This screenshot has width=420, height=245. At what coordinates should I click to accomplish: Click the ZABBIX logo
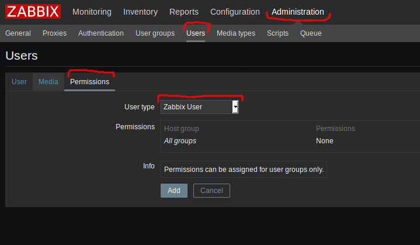pyautogui.click(x=33, y=12)
